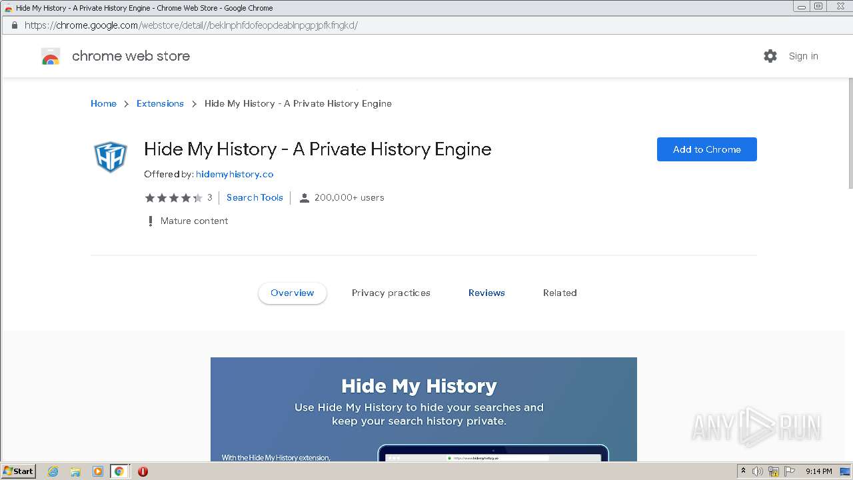Screen dimensions: 853x480
Task: Click the users count person icon
Action: pos(305,197)
